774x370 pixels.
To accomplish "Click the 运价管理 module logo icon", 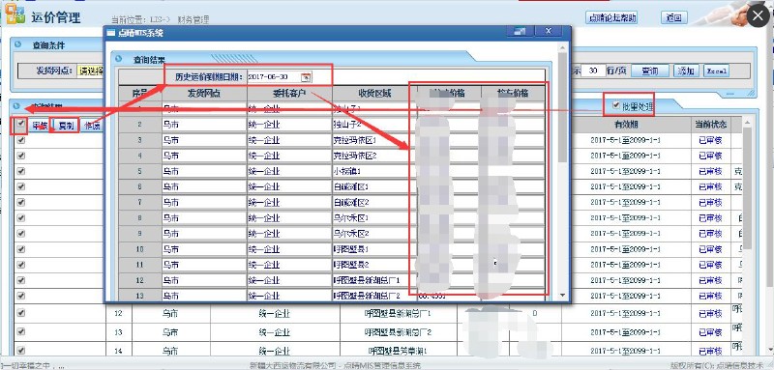I will (15, 14).
